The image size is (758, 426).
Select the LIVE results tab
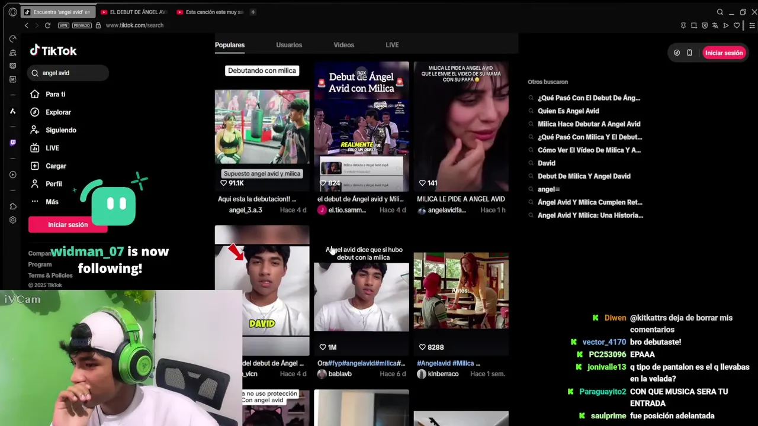pos(392,45)
